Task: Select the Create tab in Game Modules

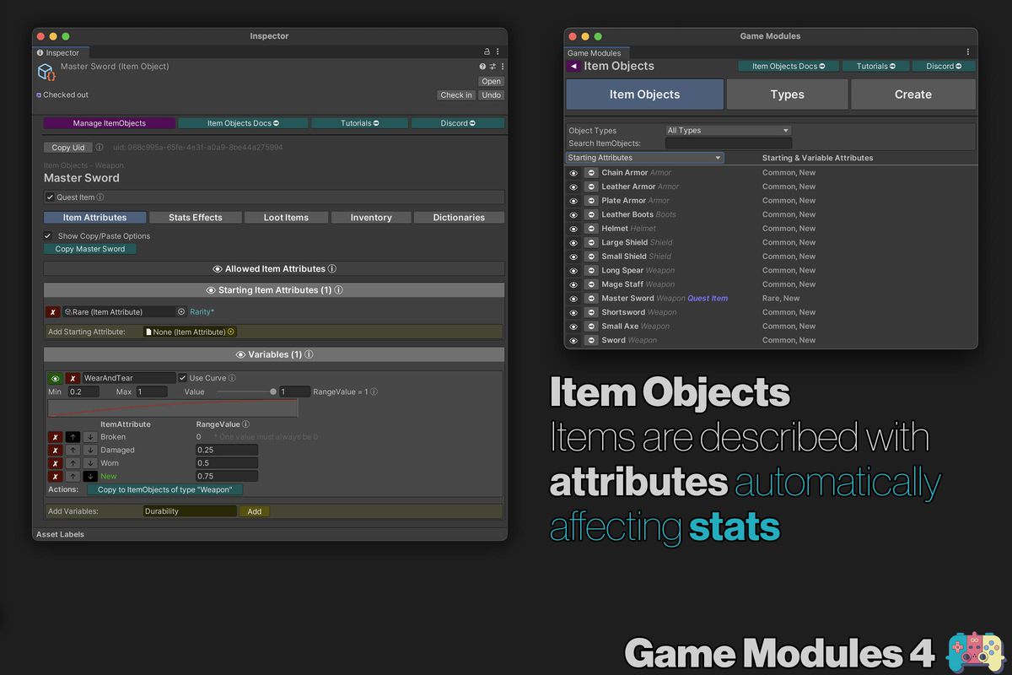Action: click(912, 94)
